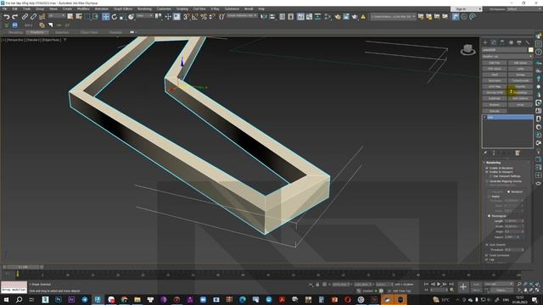Image resolution: width=543 pixels, height=305 pixels.
Task: Click the object color swatch beside name field
Action: (x=530, y=50)
